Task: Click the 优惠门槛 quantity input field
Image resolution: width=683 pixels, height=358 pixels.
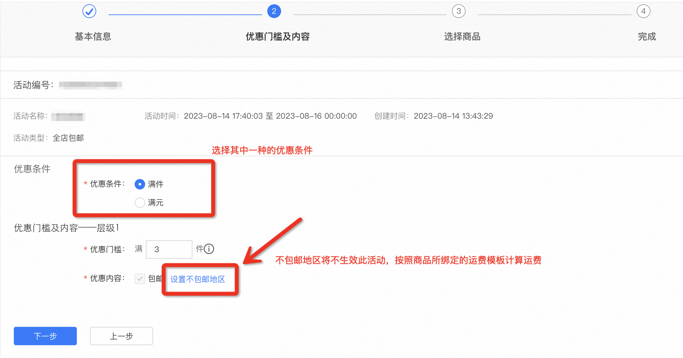Action: pos(169,249)
